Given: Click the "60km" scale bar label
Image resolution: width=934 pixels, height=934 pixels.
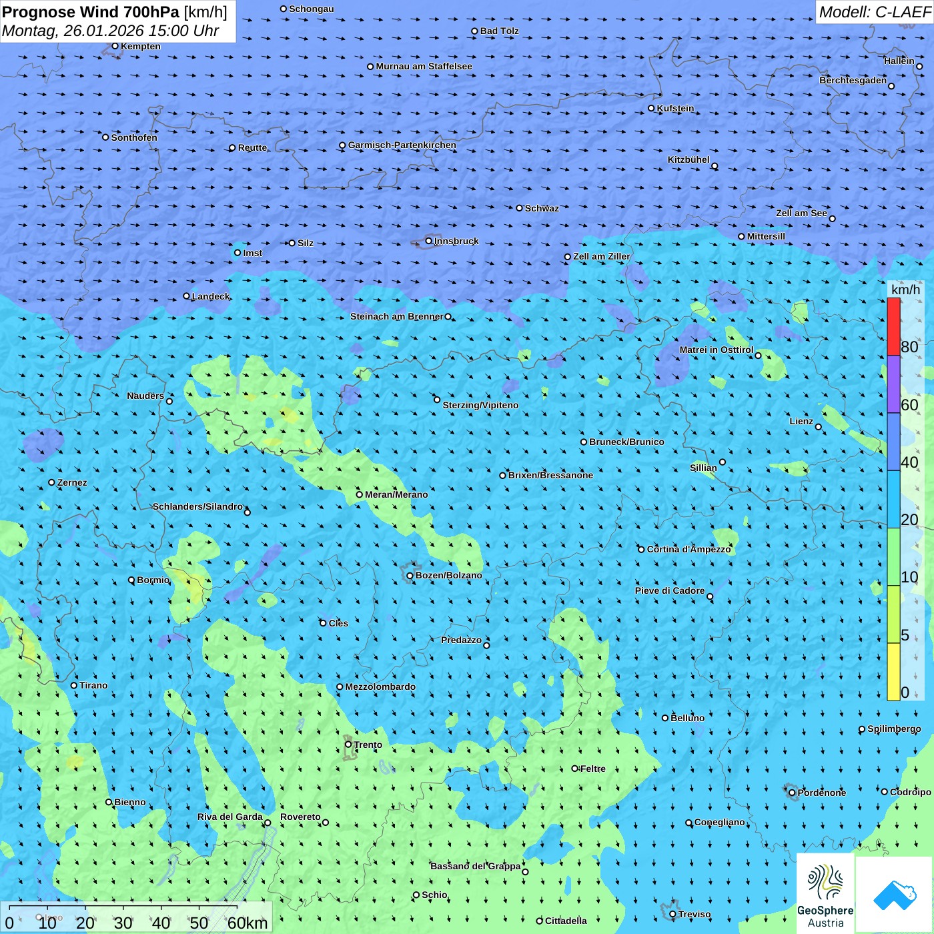Looking at the screenshot, I should pyautogui.click(x=248, y=923).
